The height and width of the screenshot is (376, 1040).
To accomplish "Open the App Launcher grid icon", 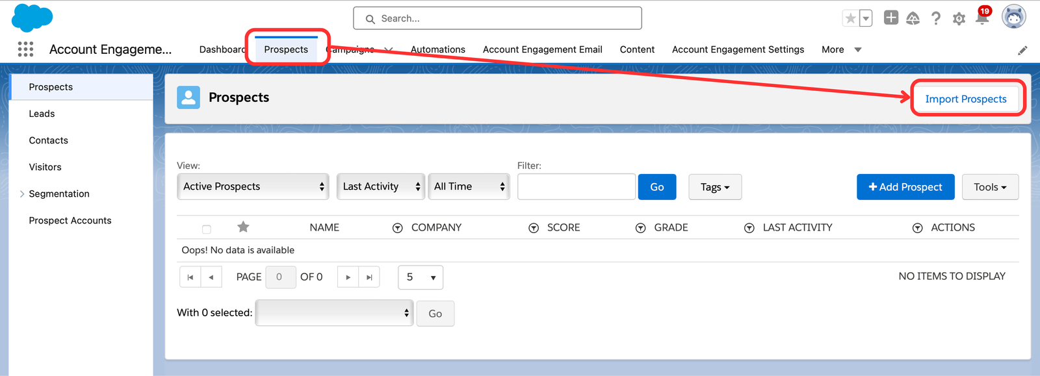I will (25, 49).
